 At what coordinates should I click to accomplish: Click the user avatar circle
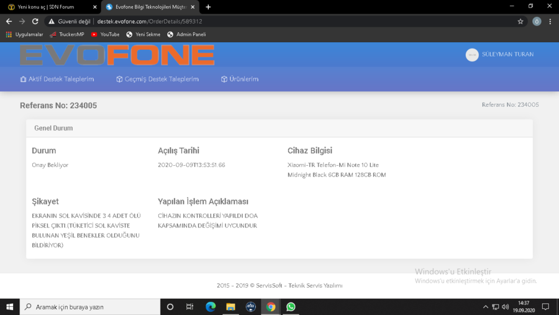pyautogui.click(x=472, y=55)
